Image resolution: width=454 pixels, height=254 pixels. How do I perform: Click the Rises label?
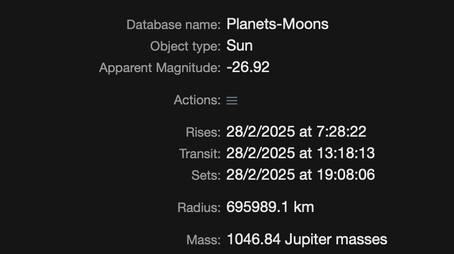coord(203,132)
